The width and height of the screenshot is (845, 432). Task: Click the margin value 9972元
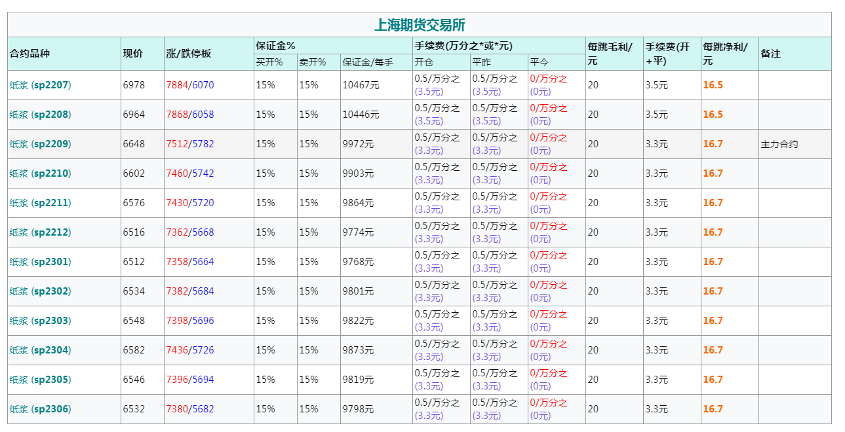(358, 144)
